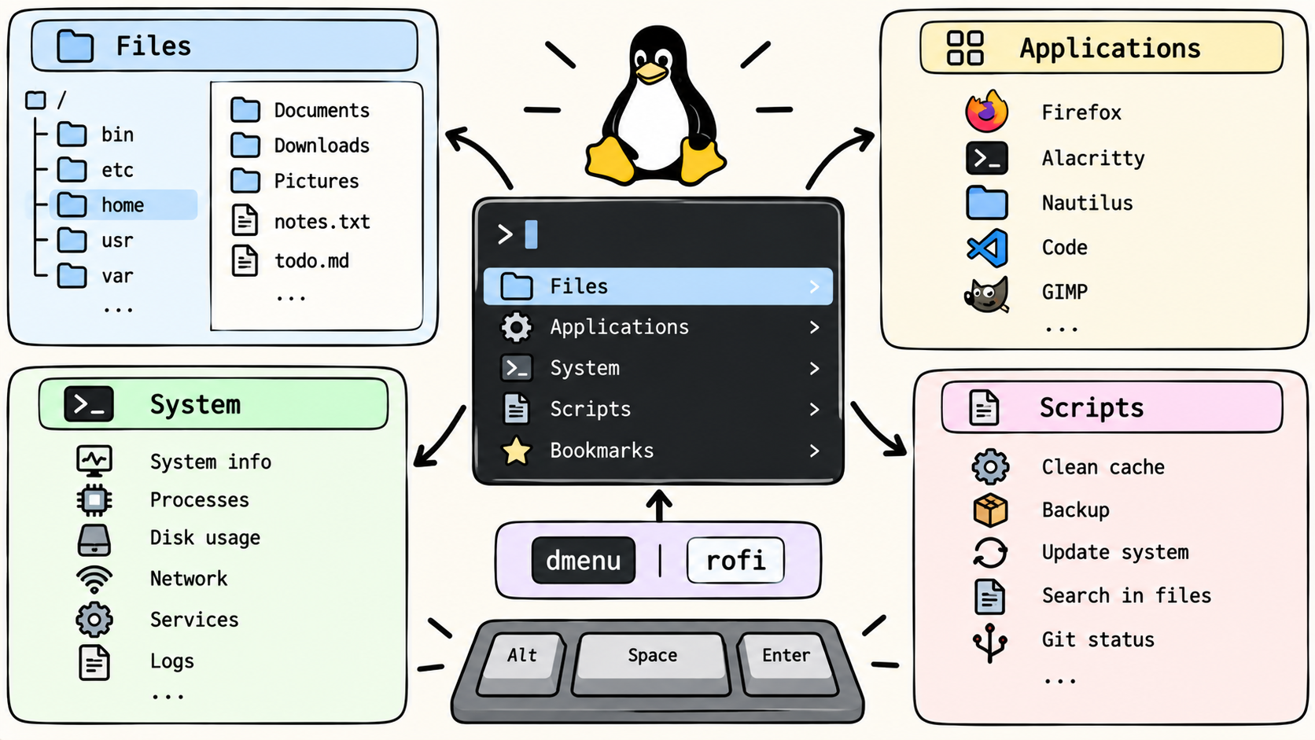Image resolution: width=1315 pixels, height=740 pixels.
Task: Open the Documents folder
Action: pos(300,110)
